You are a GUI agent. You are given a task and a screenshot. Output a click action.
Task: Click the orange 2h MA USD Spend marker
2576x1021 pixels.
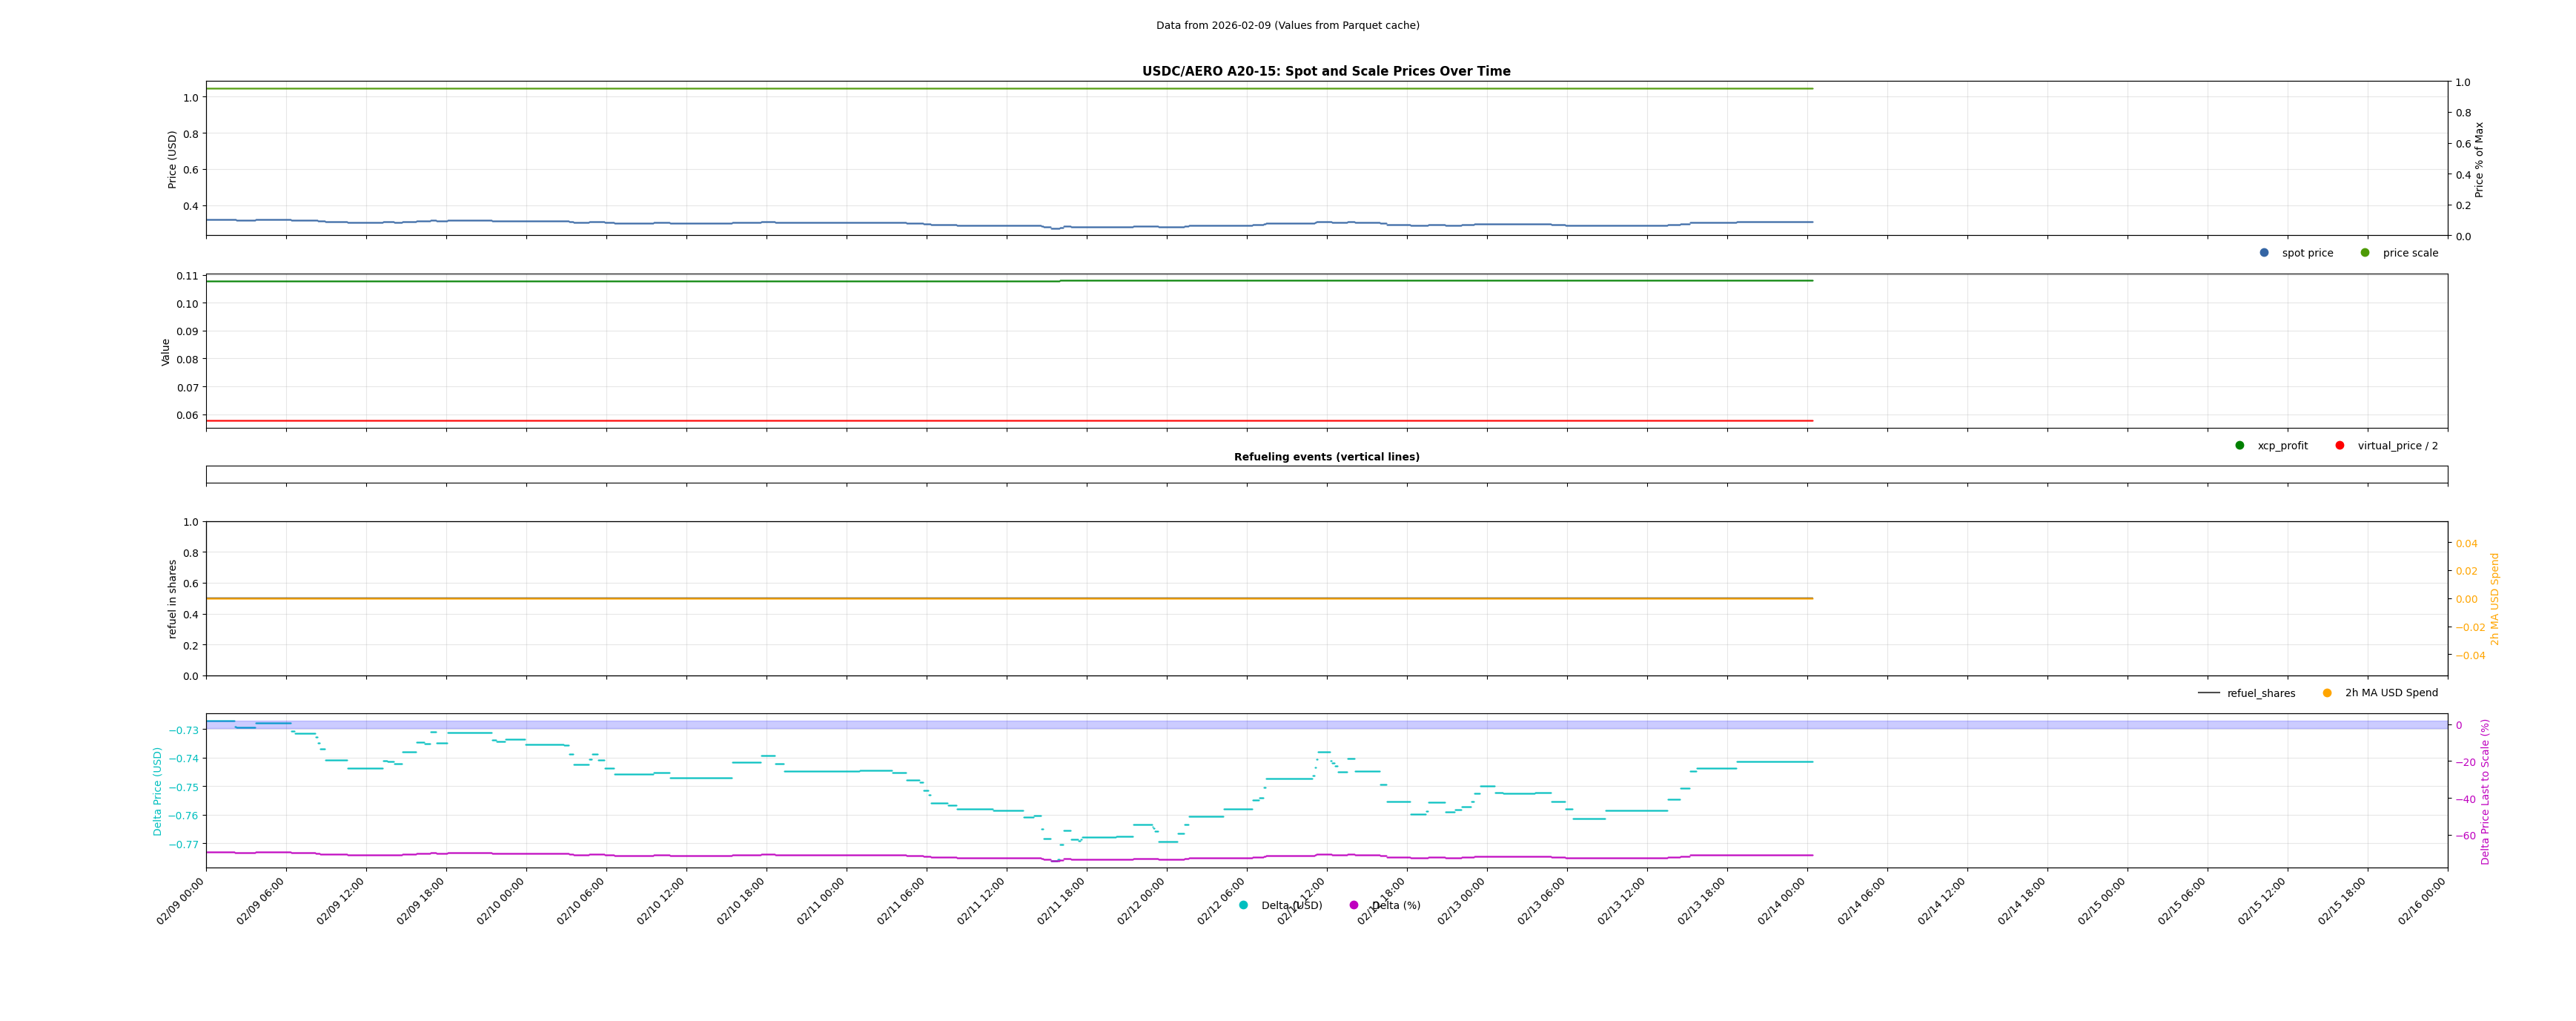(x=2327, y=693)
